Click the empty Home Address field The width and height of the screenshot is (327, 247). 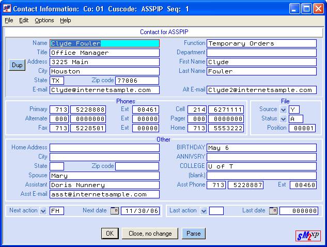coord(105,148)
